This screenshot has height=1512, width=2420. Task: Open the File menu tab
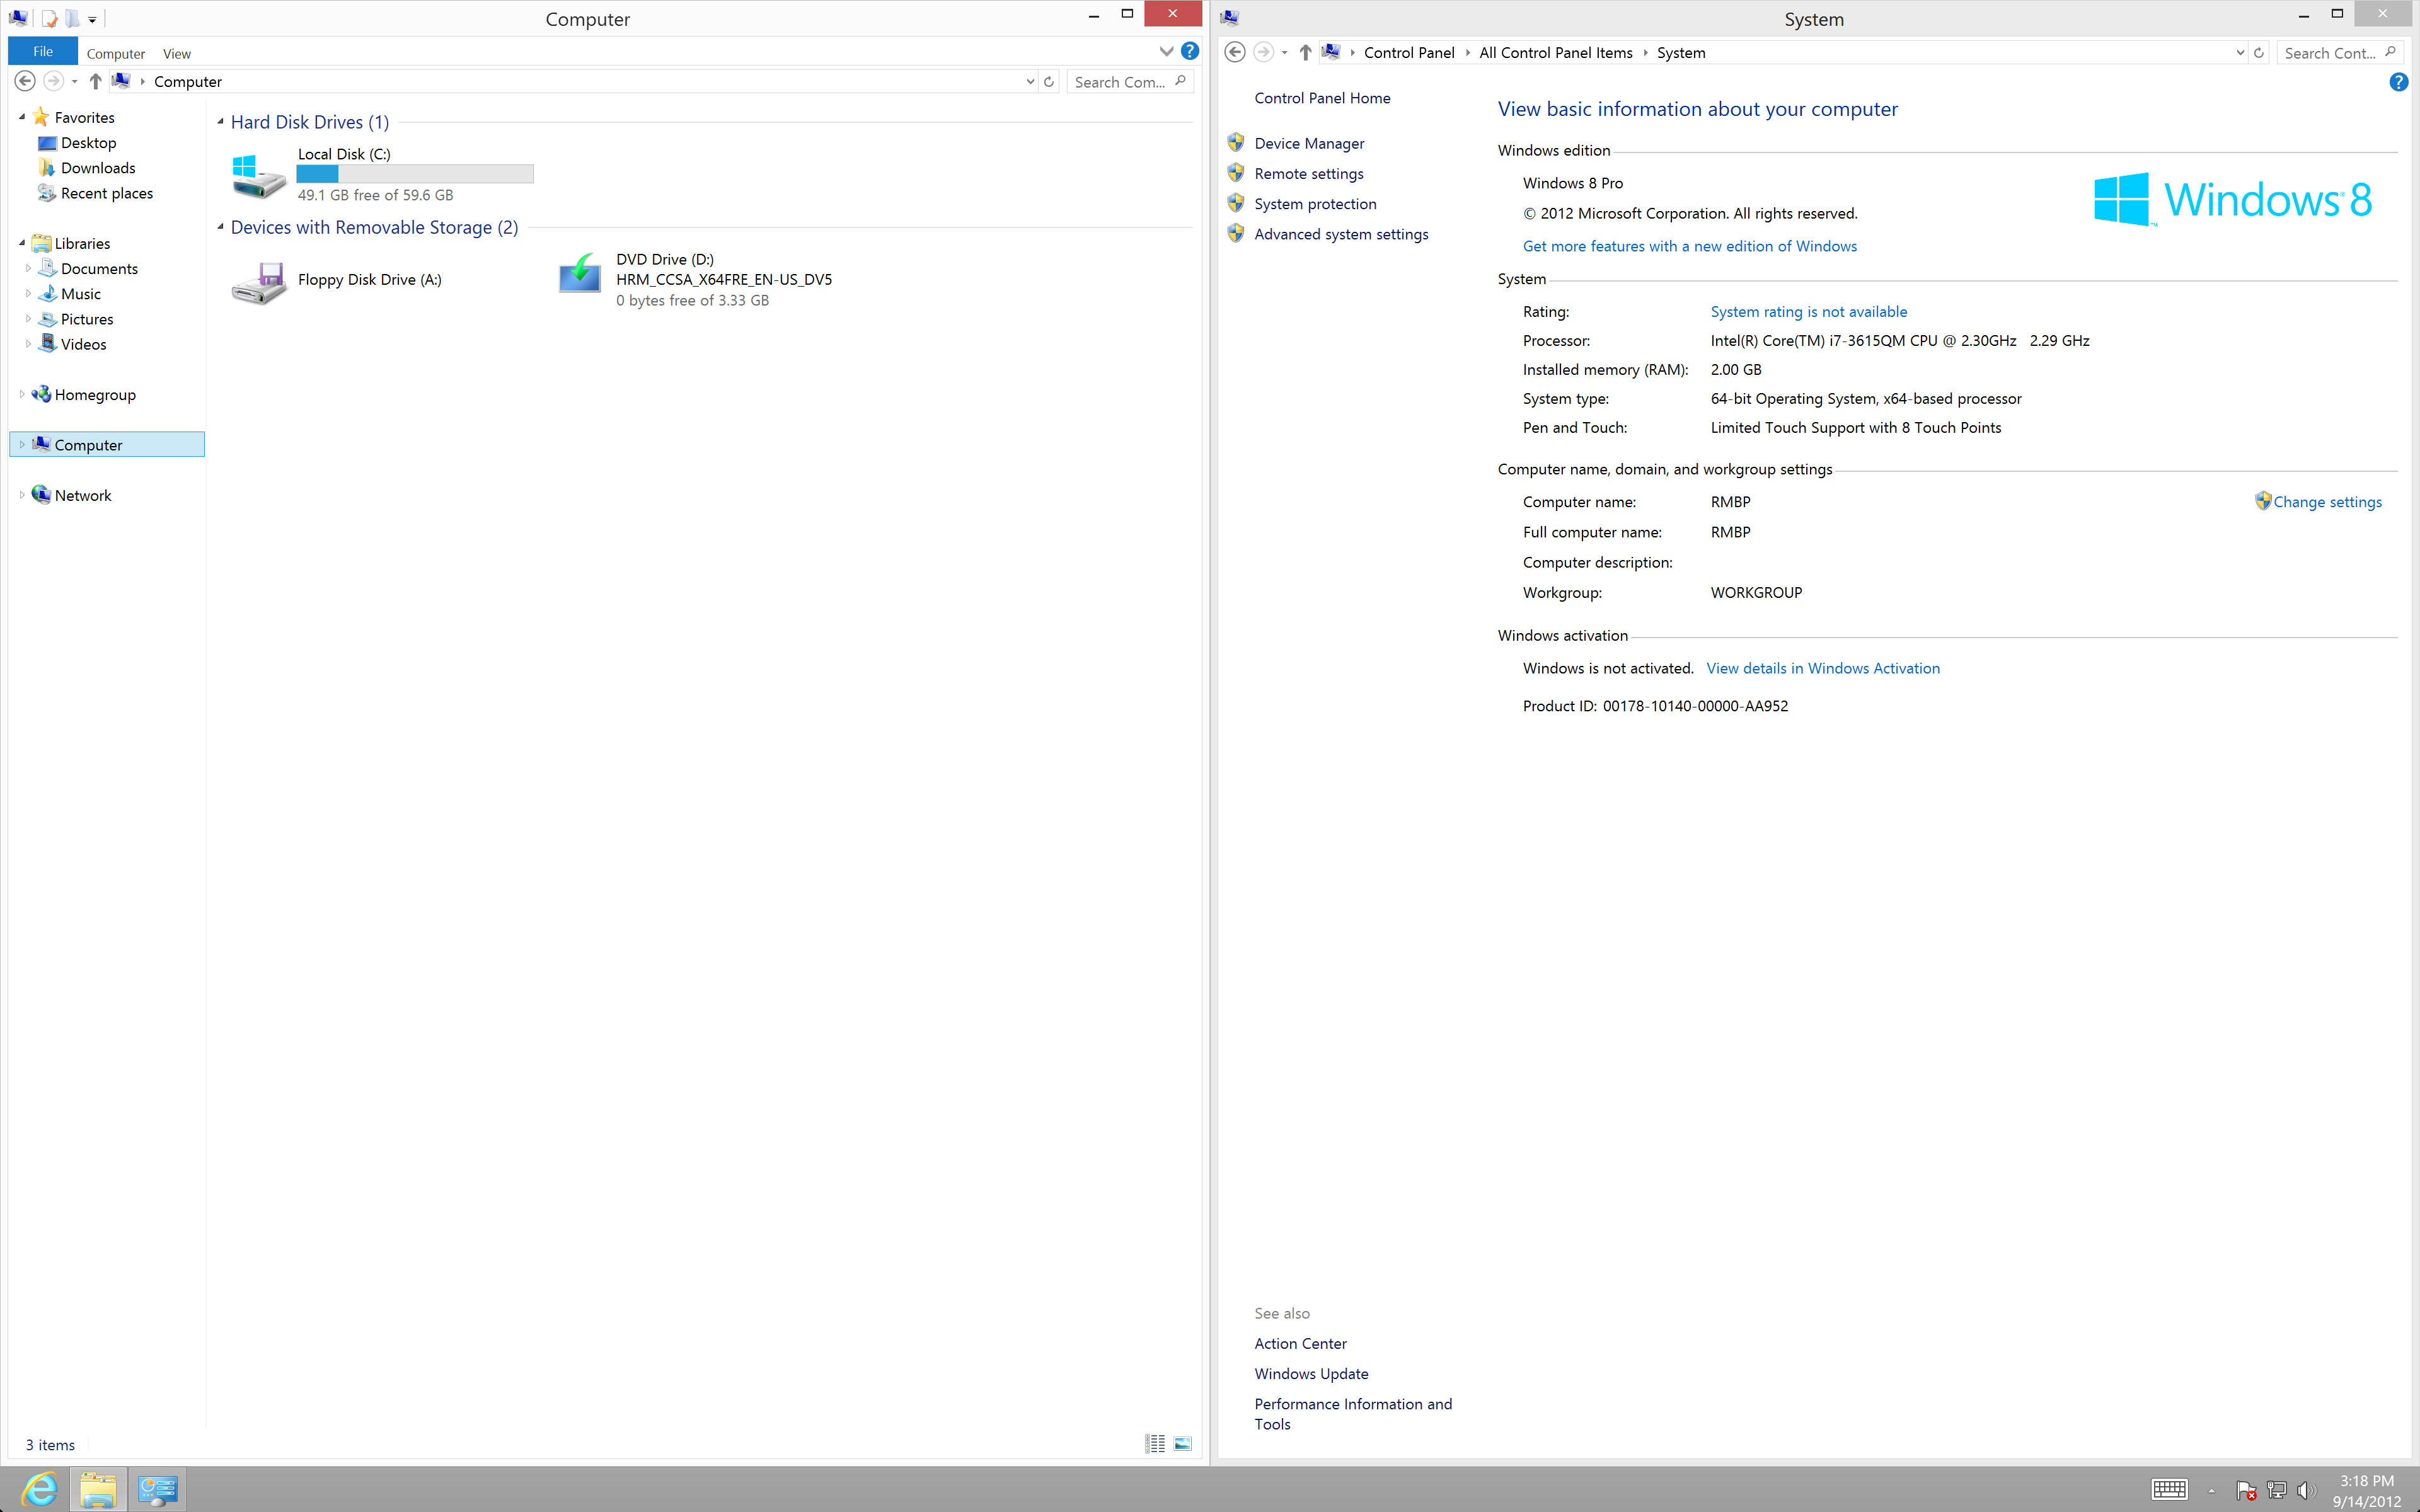(x=43, y=52)
